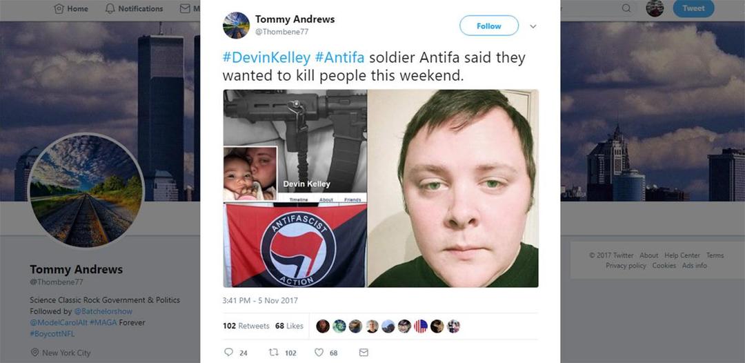Click the blue Tweet button
745x363 pixels.
click(x=694, y=8)
